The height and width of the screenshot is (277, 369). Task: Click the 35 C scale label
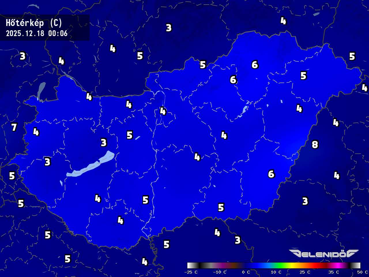[x=334, y=272]
